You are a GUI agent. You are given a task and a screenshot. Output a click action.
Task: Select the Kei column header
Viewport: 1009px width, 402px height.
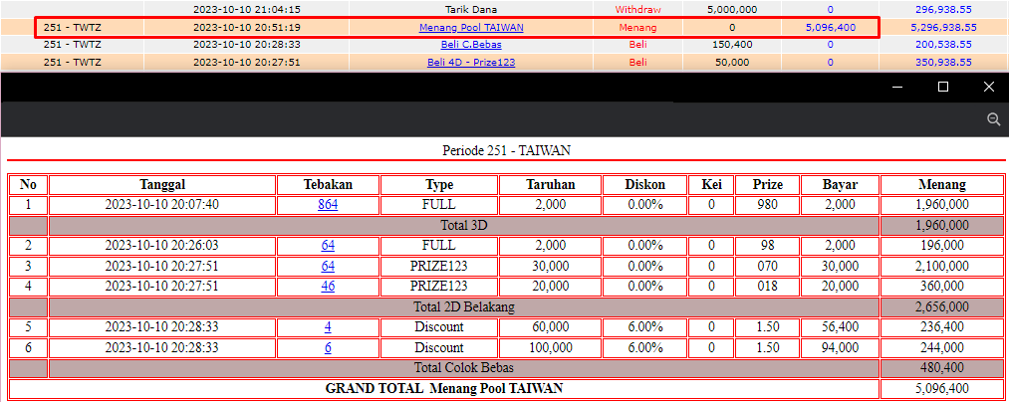tap(711, 185)
